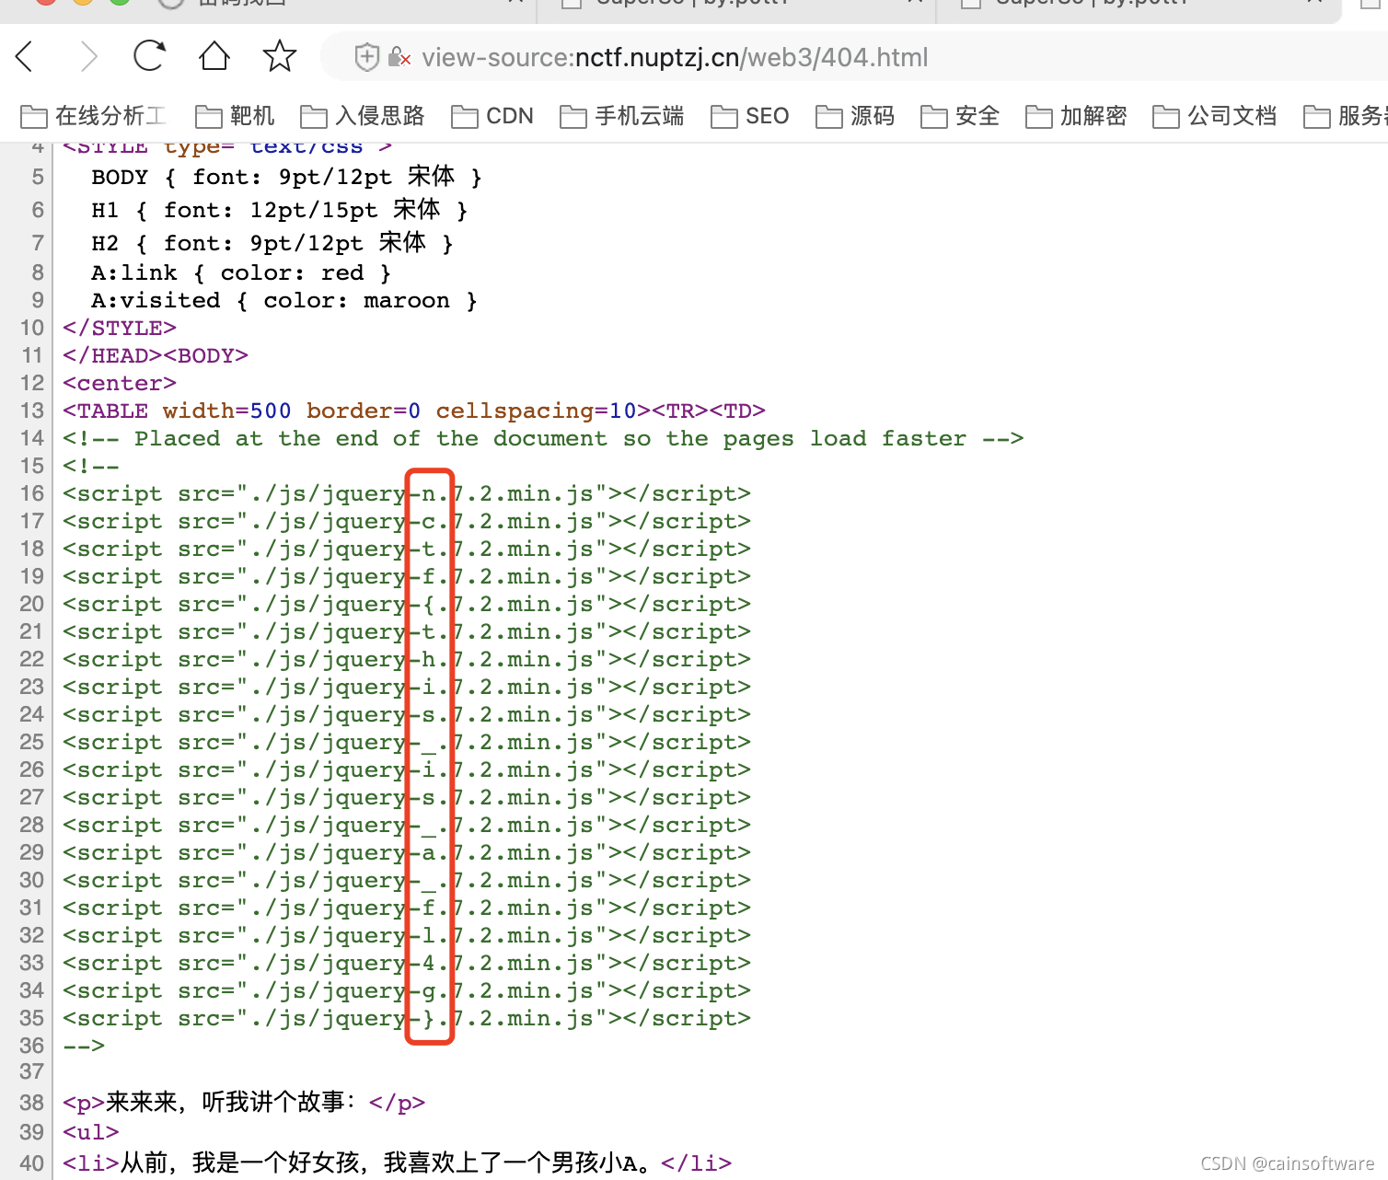
Task: Open the 在线分析工 bookmark folder
Action: [93, 116]
